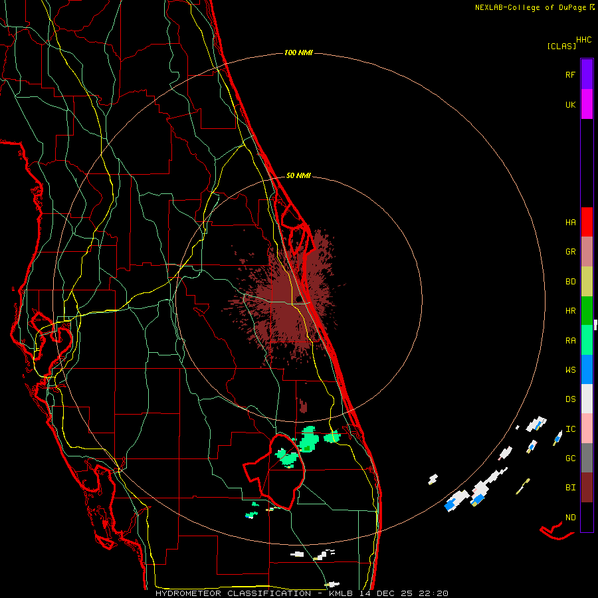Viewport: 598px width, 598px height.
Task: Click the "NEXLAB-College of DuPage" header text
Action: (530, 7)
